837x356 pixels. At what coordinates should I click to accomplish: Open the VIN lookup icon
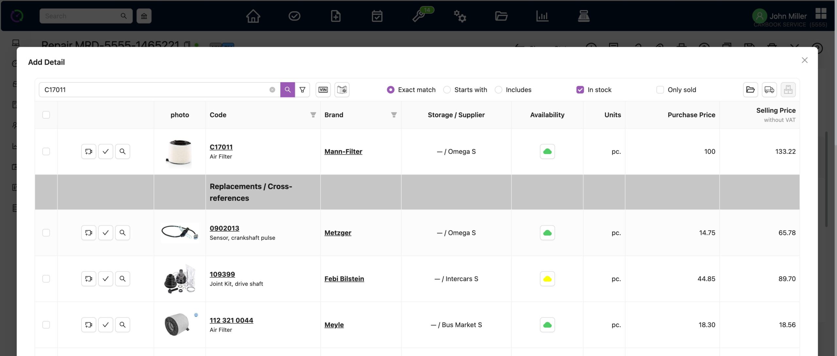(x=323, y=89)
